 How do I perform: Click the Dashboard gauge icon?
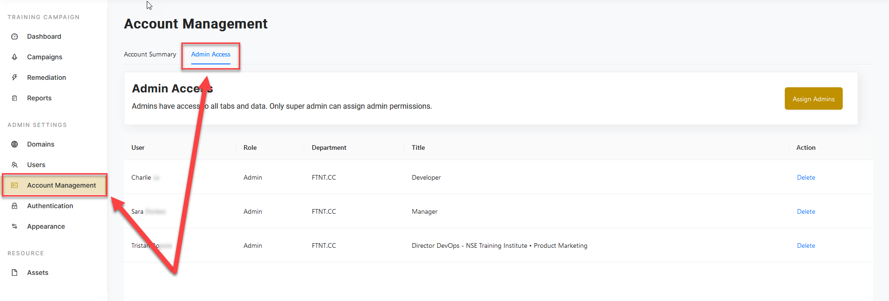(14, 36)
